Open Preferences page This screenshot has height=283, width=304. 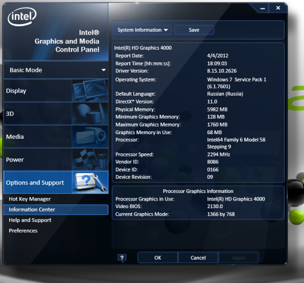[x=23, y=231]
